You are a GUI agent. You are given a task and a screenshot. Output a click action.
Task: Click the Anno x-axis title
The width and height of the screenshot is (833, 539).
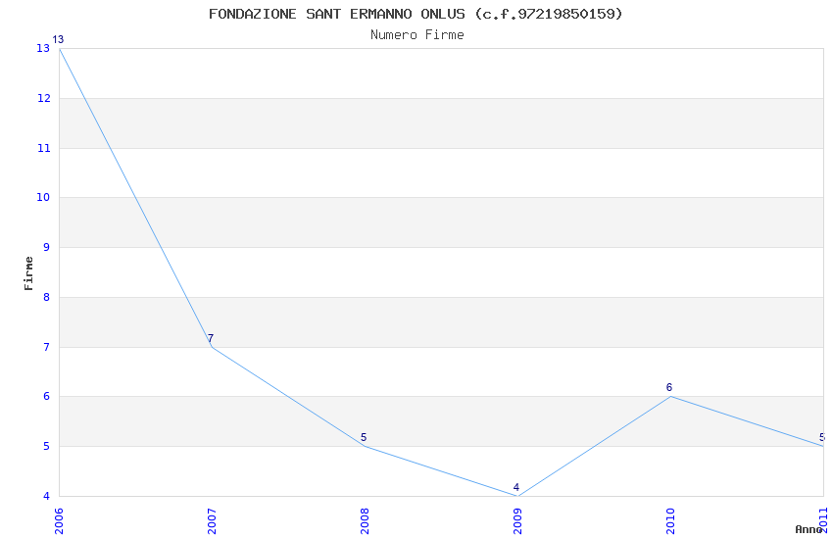coord(808,529)
